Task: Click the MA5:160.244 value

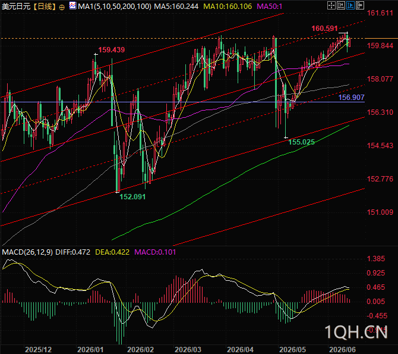Action: pos(176,7)
